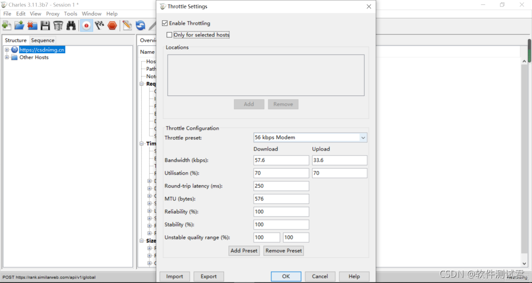
Task: Click the second Unstable quality range field
Action: coord(296,238)
